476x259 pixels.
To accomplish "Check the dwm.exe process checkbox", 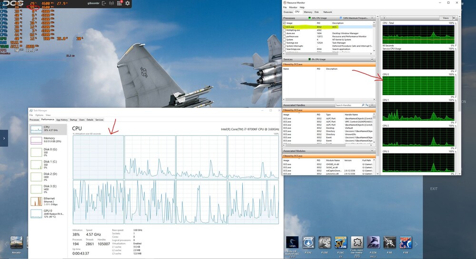I will click(x=285, y=33).
